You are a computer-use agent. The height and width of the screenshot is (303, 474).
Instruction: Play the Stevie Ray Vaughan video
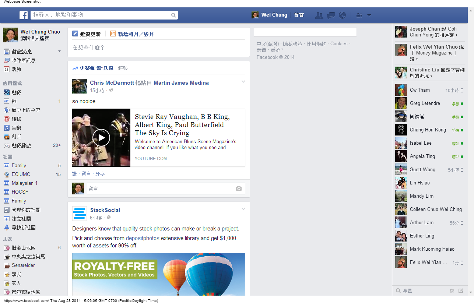[x=101, y=138]
